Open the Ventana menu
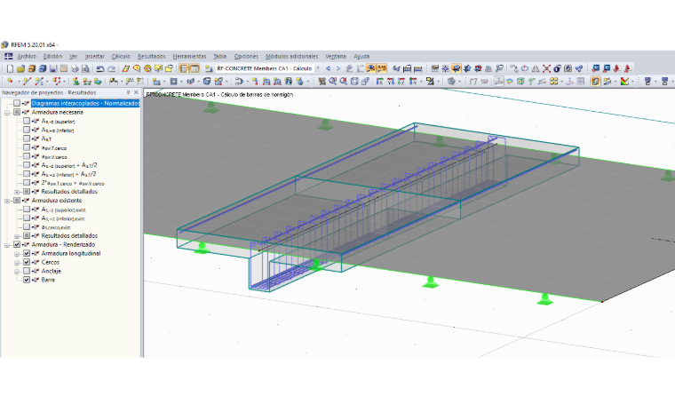The height and width of the screenshot is (396, 675). [336, 57]
